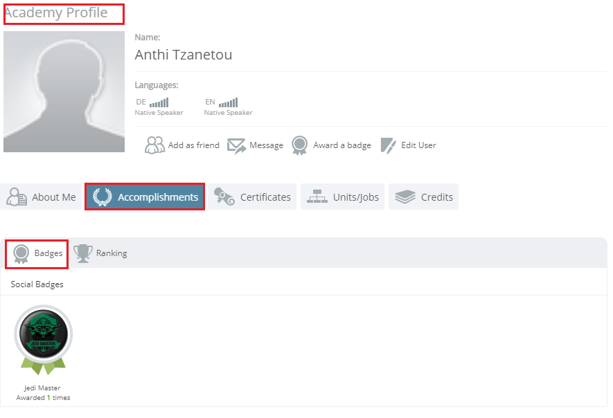Select the Units/Jobs hierarchy icon
This screenshot has width=613, height=418.
pyautogui.click(x=317, y=196)
